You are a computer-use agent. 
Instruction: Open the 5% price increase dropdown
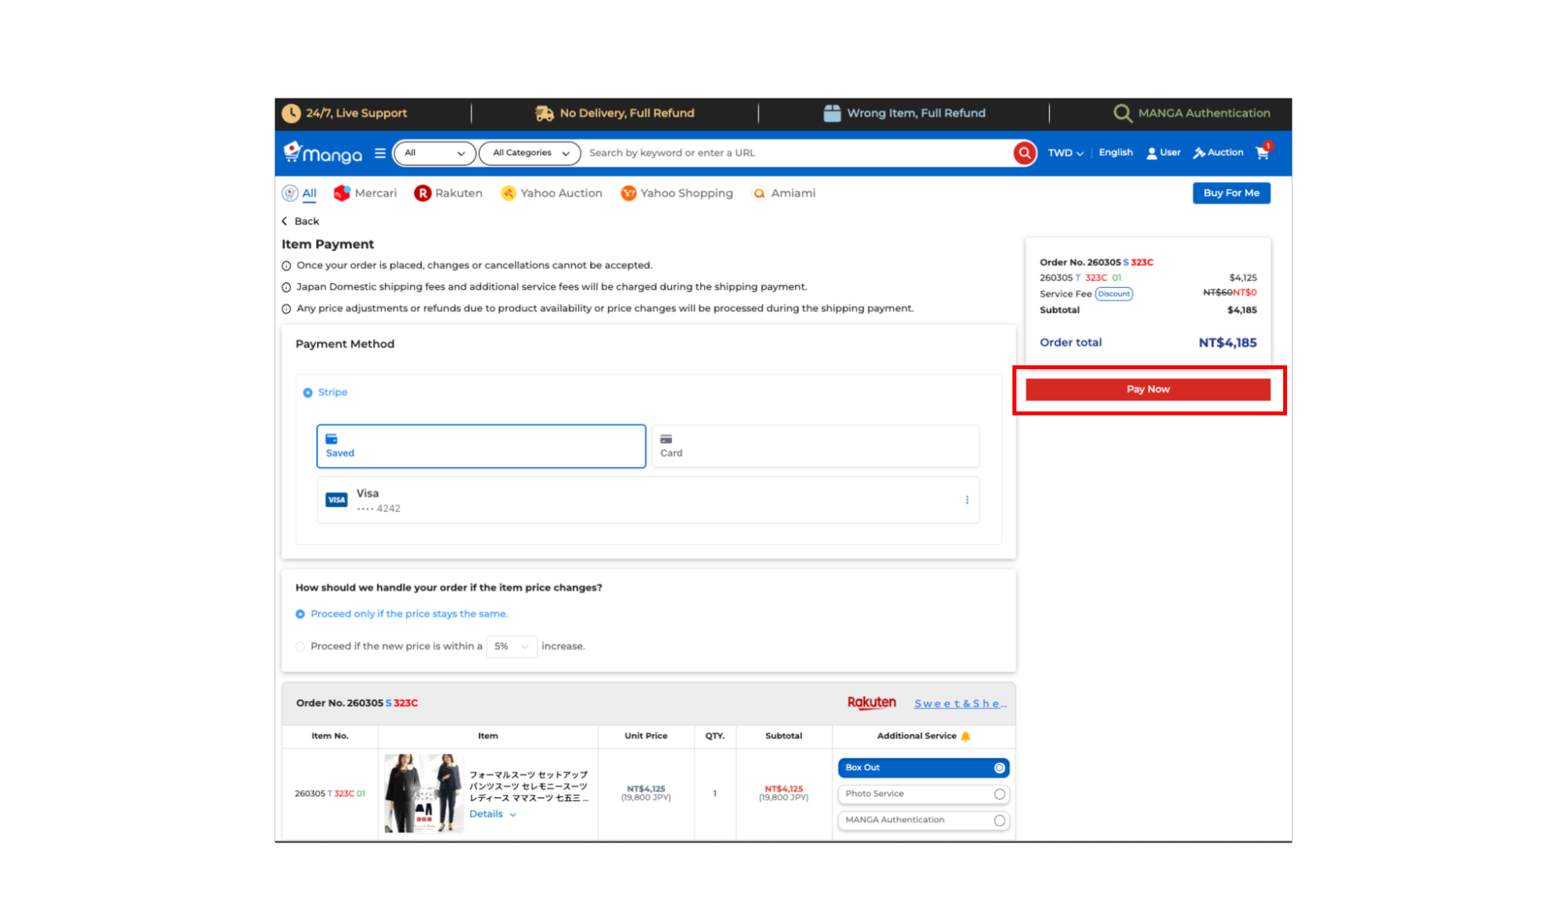pyautogui.click(x=511, y=647)
